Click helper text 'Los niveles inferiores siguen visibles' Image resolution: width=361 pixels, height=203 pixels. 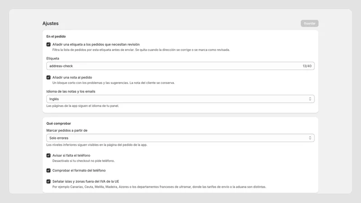(x=97, y=145)
